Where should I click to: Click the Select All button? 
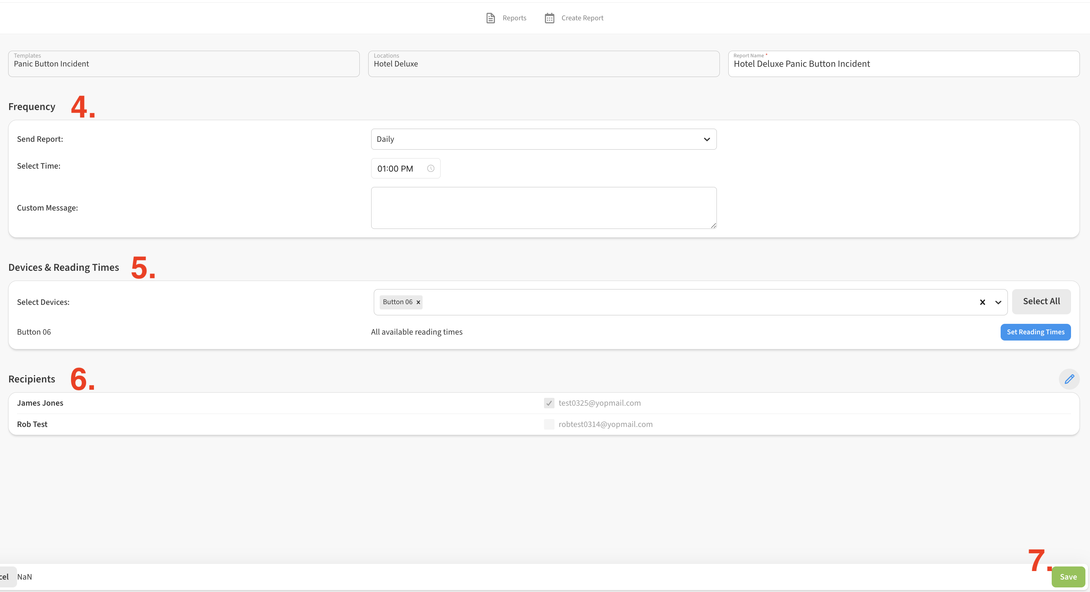pos(1041,301)
